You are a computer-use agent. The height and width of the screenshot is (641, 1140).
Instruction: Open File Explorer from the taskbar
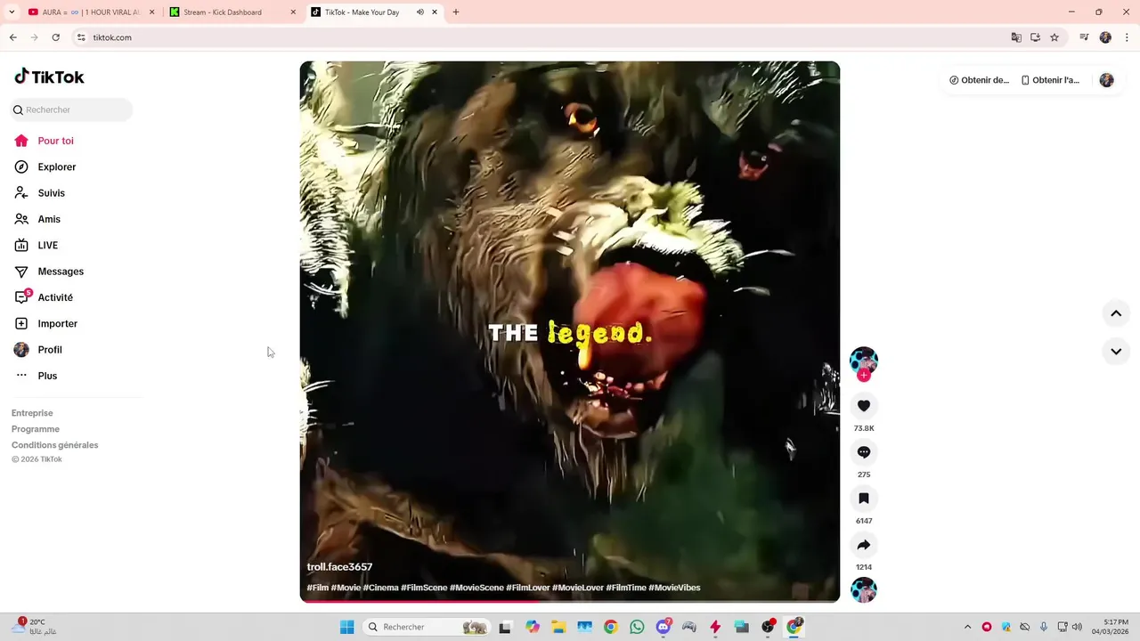(558, 627)
